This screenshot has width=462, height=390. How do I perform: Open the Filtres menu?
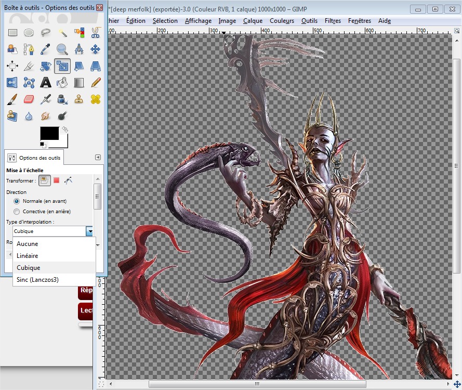pyautogui.click(x=333, y=21)
